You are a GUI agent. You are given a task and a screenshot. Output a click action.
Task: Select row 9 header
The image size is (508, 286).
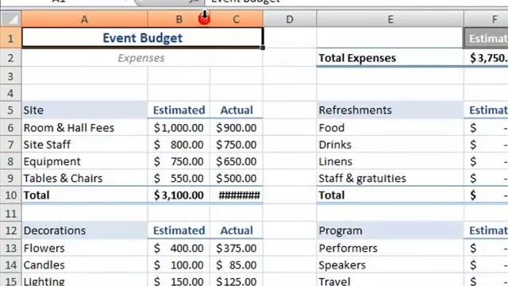coord(10,178)
